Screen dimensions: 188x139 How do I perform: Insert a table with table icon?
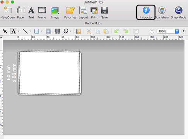pos(48,31)
